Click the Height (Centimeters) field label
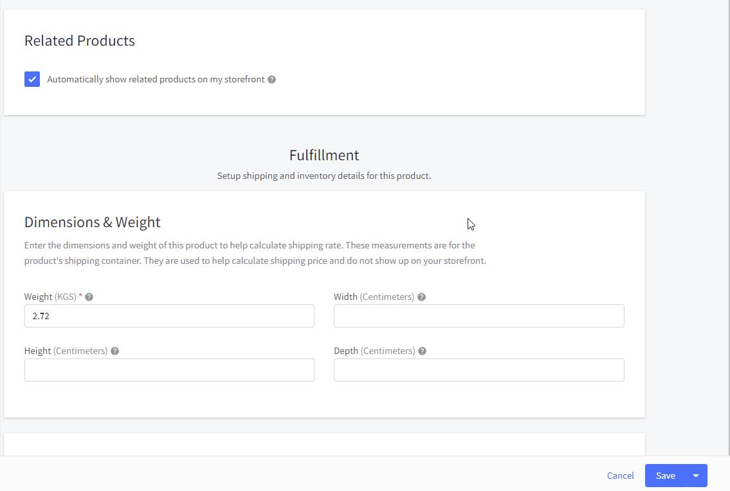 click(x=66, y=351)
